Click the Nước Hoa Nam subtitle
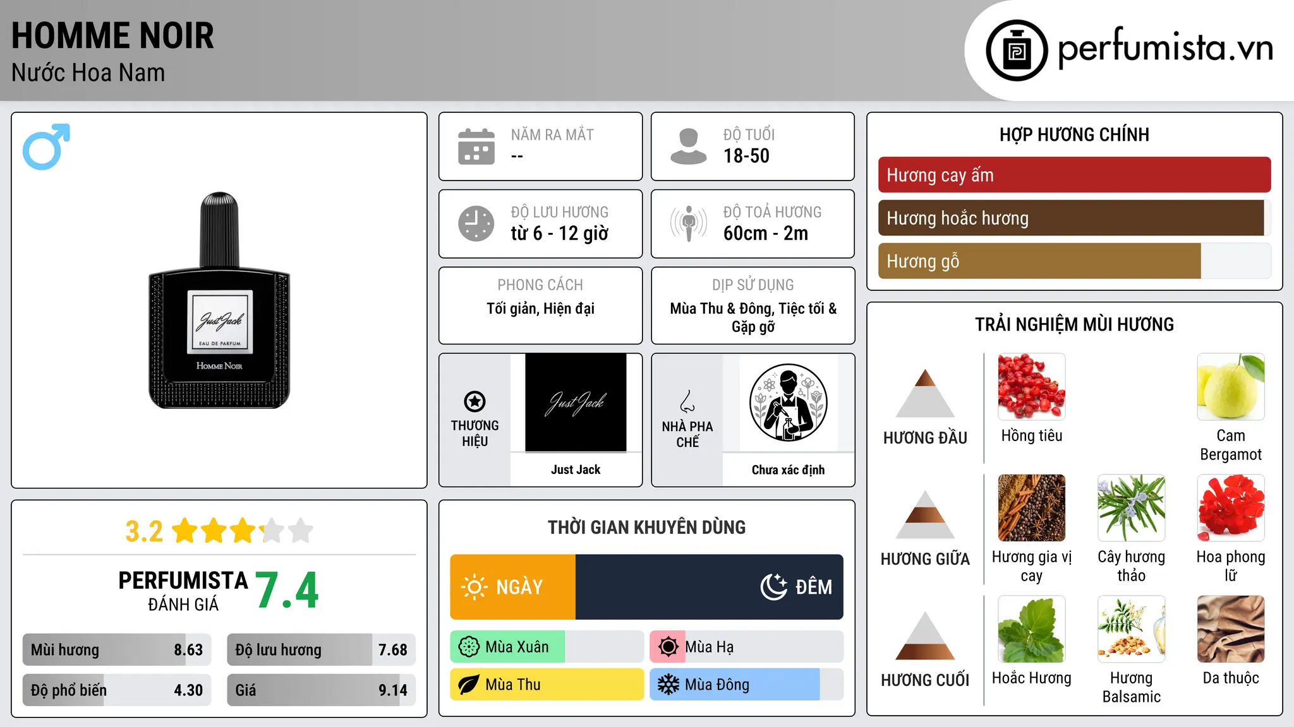 tap(88, 73)
